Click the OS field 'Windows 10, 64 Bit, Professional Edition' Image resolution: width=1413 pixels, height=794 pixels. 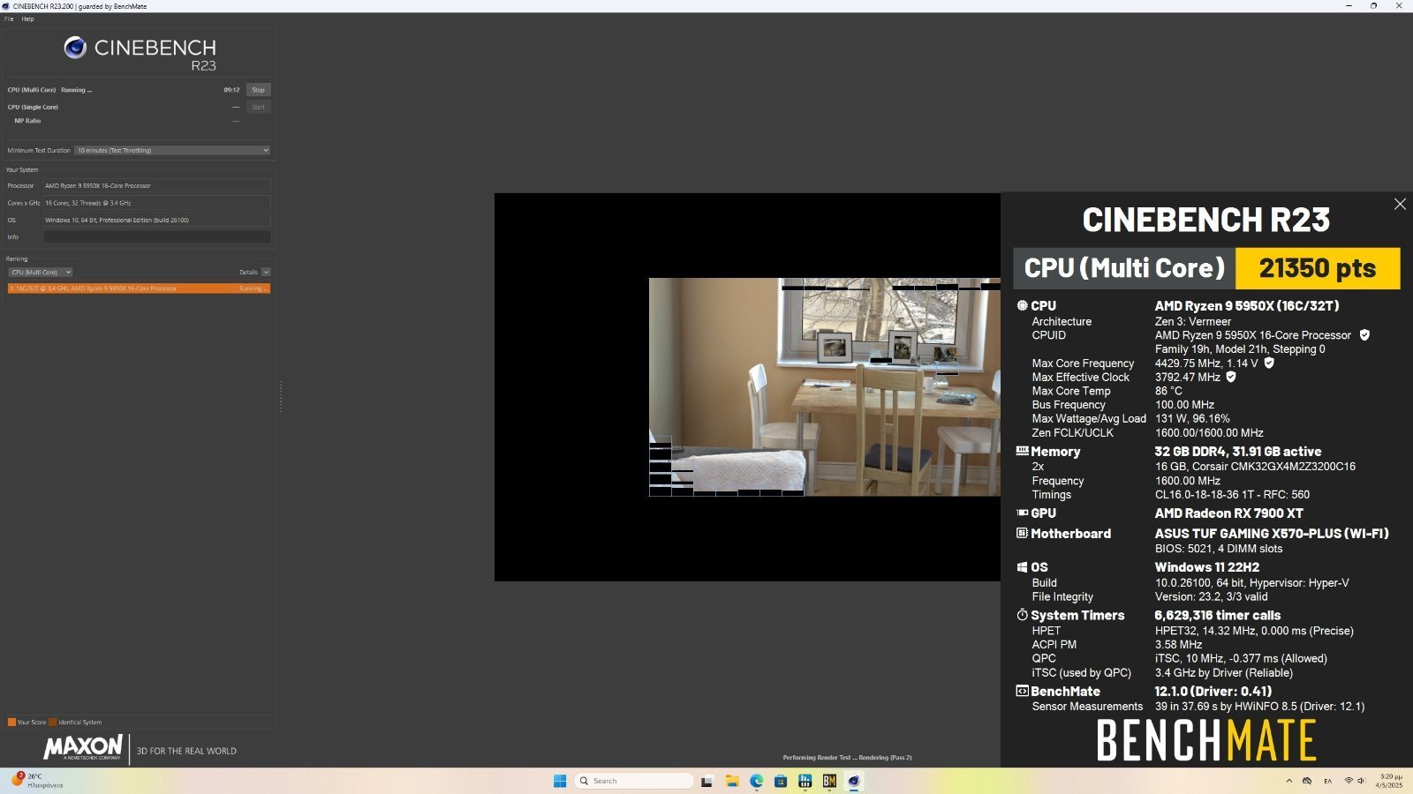click(x=157, y=220)
